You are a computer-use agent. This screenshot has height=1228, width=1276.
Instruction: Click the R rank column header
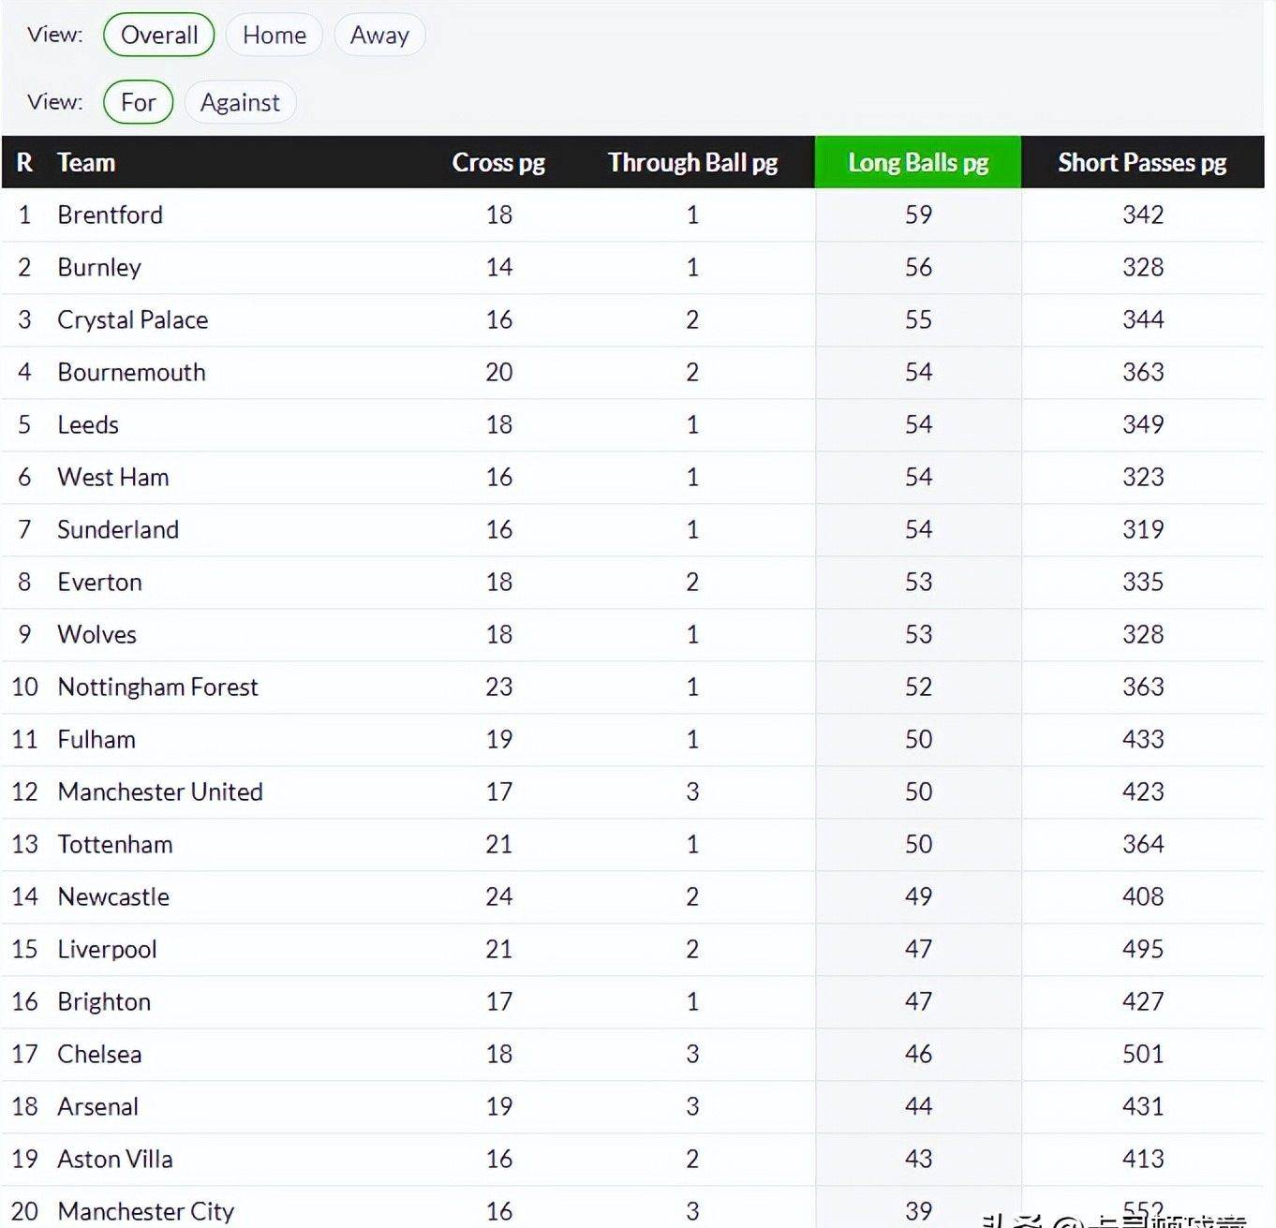coord(24,163)
